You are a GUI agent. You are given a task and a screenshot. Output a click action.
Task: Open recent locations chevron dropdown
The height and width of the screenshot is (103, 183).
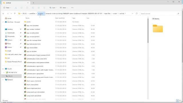pos(11,14)
